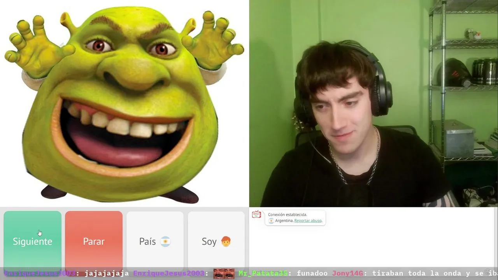Open the País country selector

tap(155, 241)
